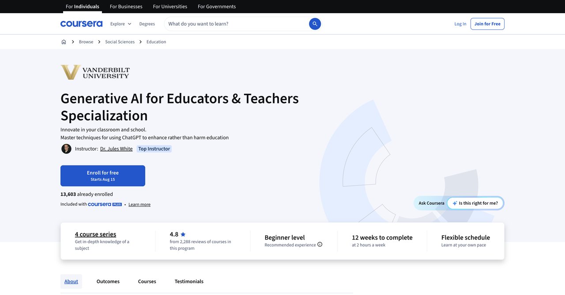Viewport: 565px width, 295px height.
Task: Click the sparkle icon in 'Is this right for me?'
Action: tap(455, 203)
